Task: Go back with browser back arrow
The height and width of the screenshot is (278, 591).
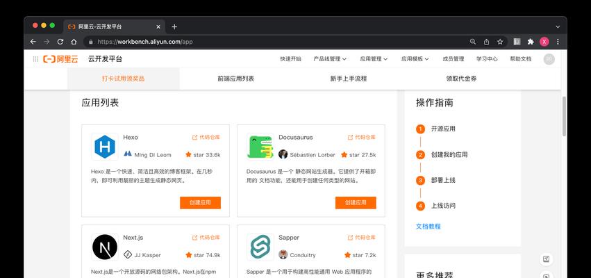Action: click(33, 42)
